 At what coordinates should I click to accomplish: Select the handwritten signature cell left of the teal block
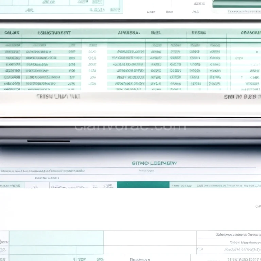70,186
